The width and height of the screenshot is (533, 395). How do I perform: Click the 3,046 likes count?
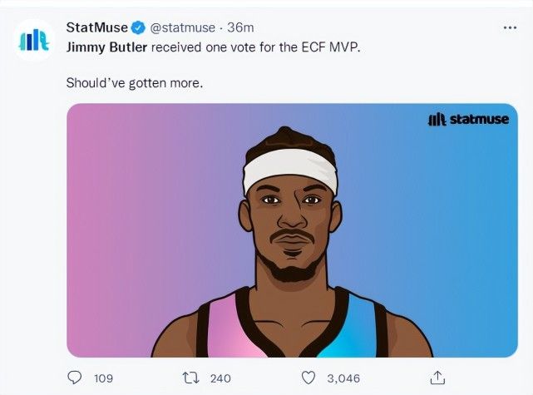[343, 378]
